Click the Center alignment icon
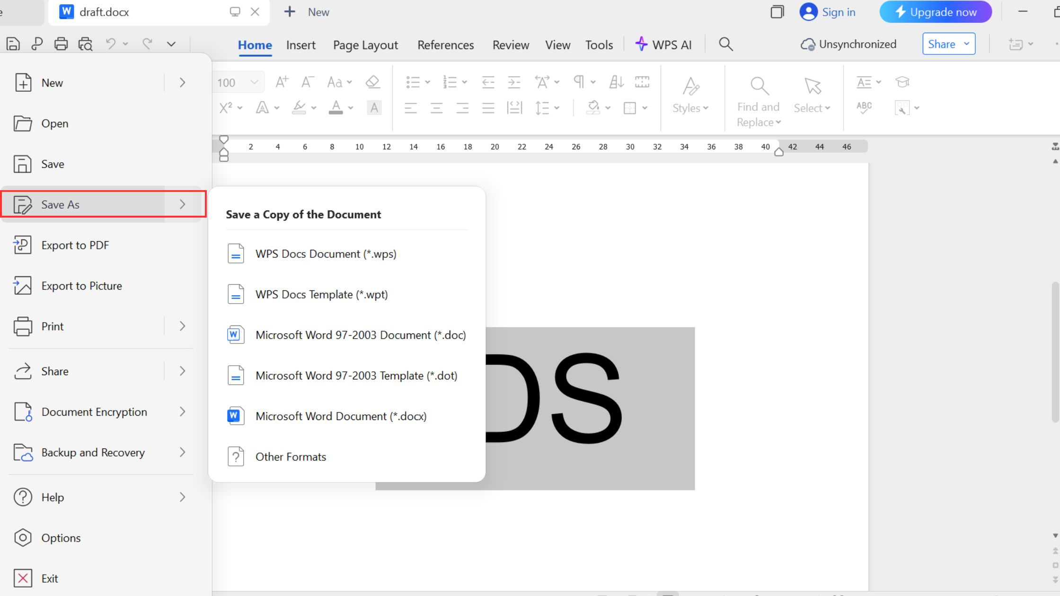 [x=437, y=108]
